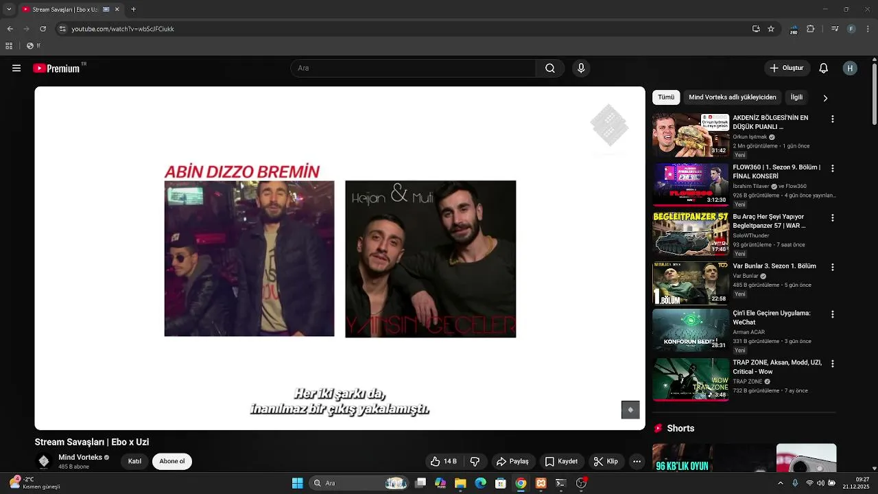Viewport: 878px width, 494px height.
Task: Open options for FLOW360 Final Konseri video
Action: pos(833,168)
